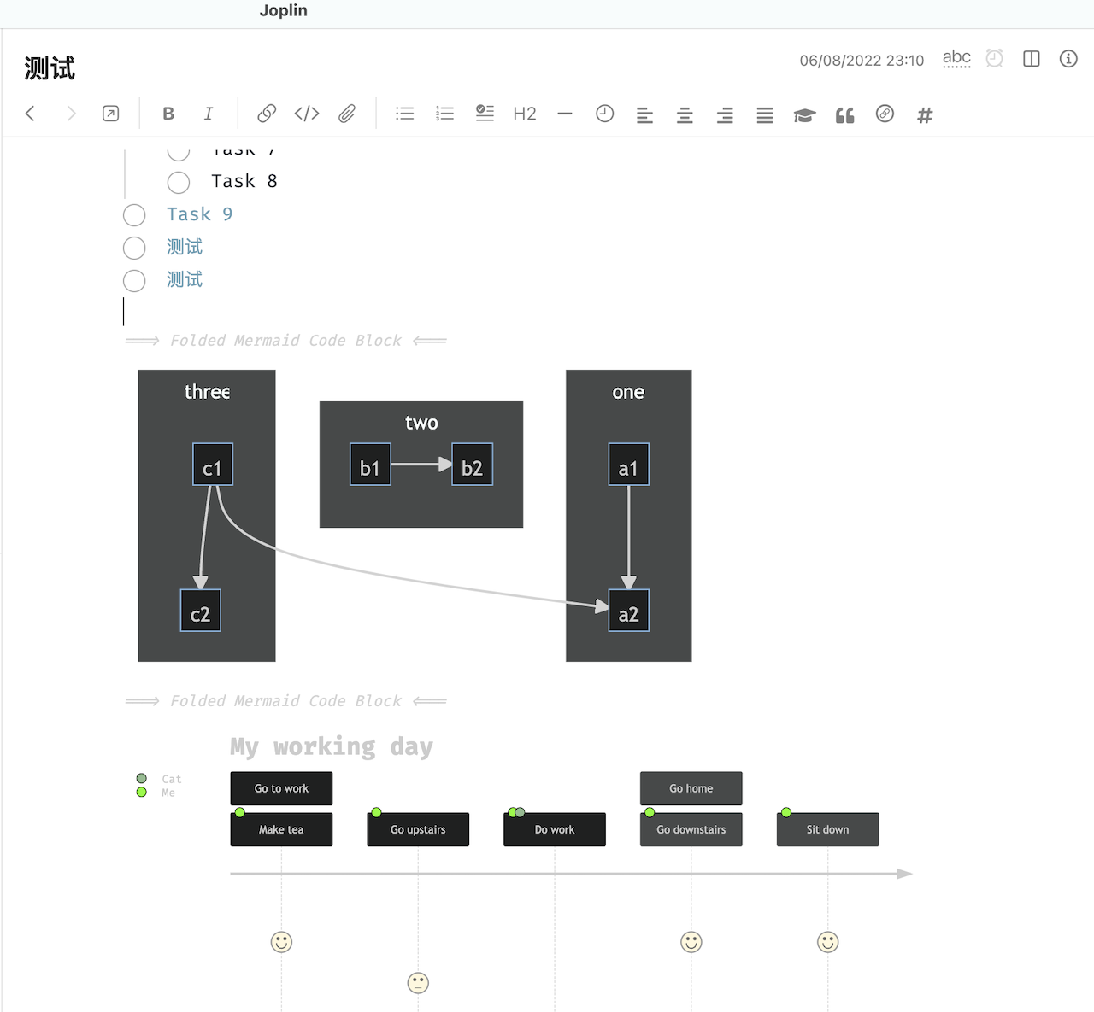Check the second 测试 checkbox

point(134,280)
